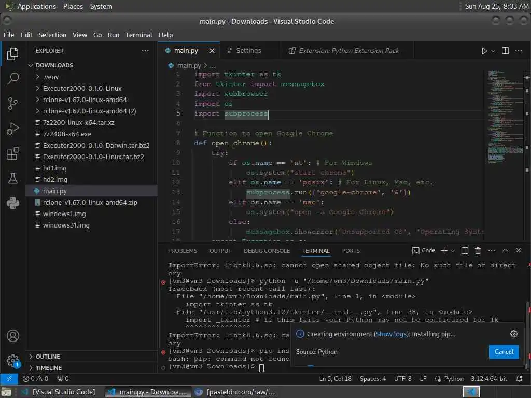531x398 pixels.
Task: Open the Explorer view in activity bar
Action: [x=12, y=53]
